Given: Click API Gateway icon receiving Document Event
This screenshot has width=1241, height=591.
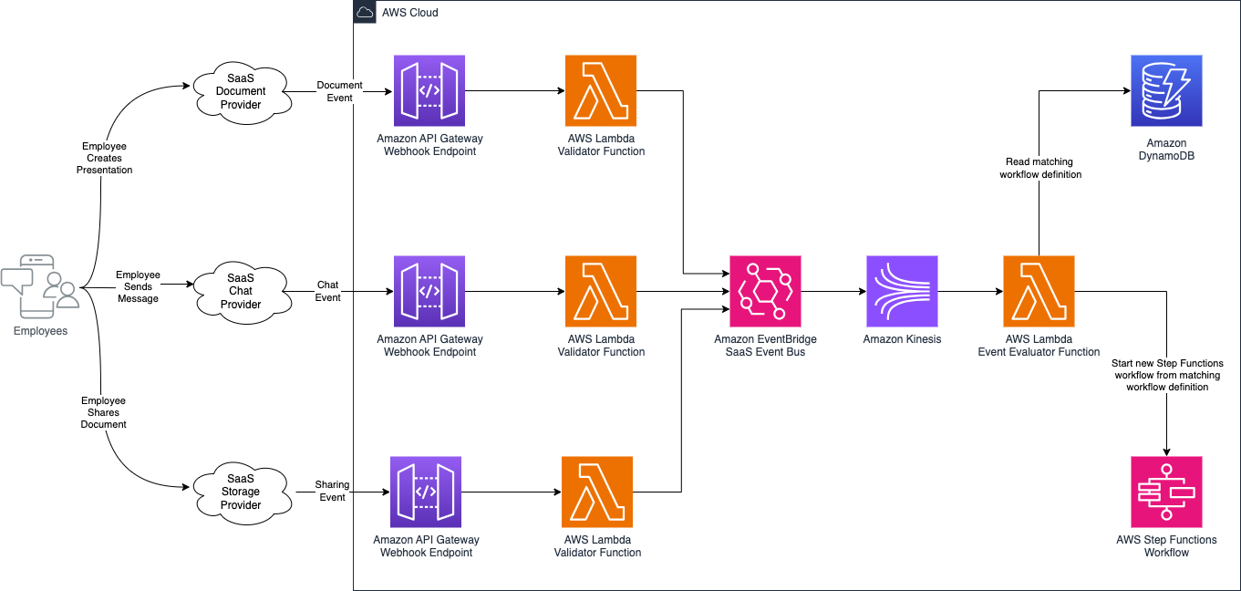Looking at the screenshot, I should point(429,91).
